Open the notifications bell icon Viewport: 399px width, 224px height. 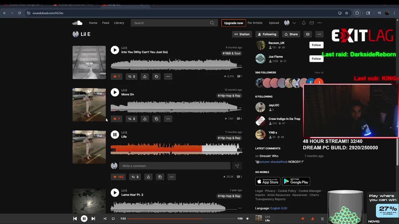click(x=304, y=23)
